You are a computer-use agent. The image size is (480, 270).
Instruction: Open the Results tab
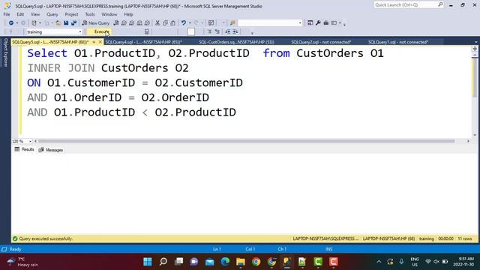point(24,149)
